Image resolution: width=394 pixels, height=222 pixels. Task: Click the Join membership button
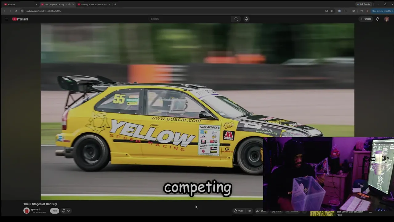point(54,211)
